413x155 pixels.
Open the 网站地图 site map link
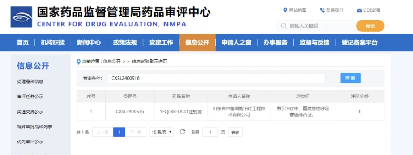click(295, 10)
